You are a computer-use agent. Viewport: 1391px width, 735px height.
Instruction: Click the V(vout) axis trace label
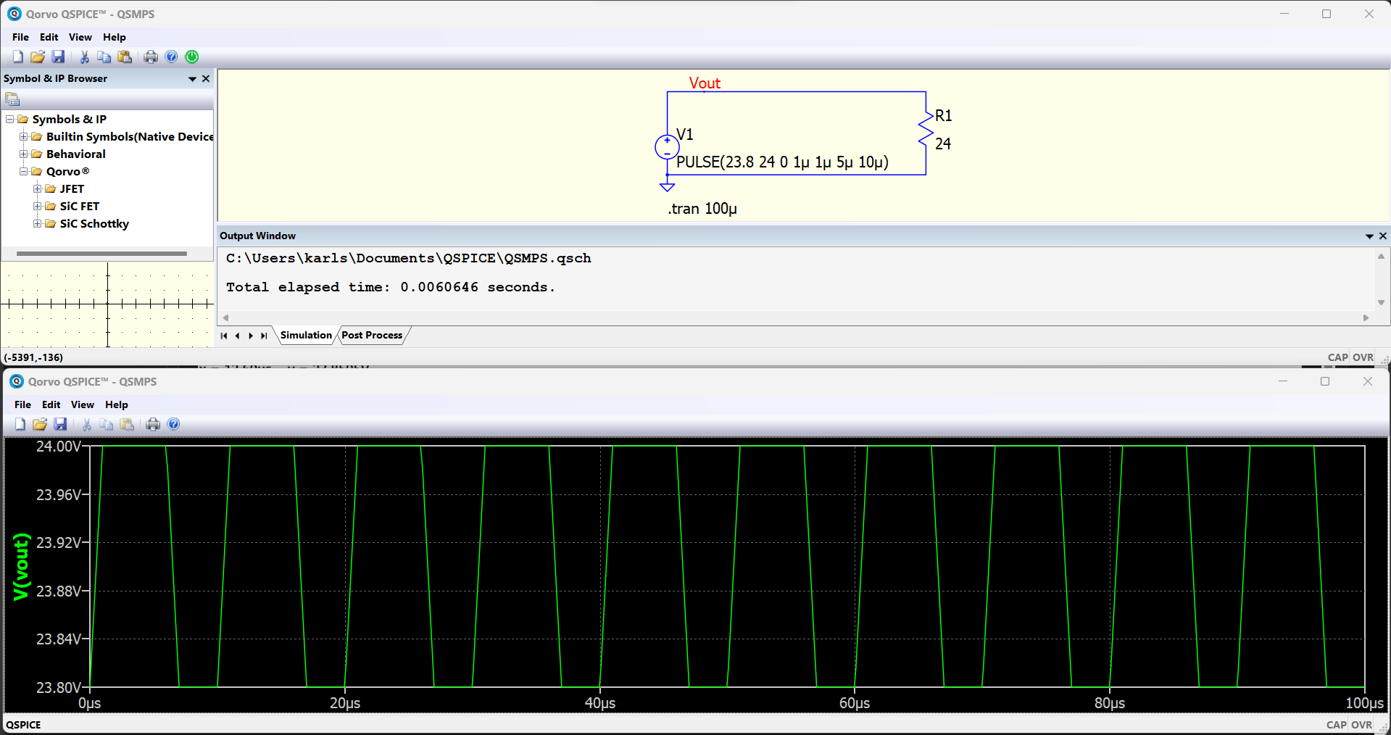[x=22, y=567]
